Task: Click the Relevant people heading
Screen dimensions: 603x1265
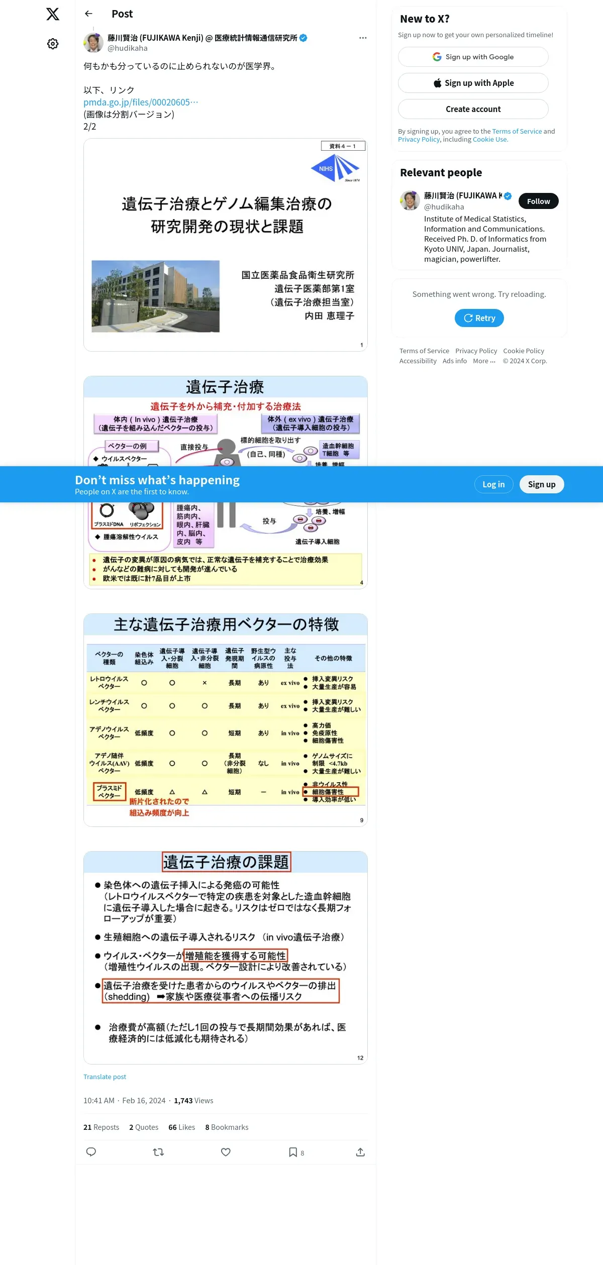Action: point(441,173)
